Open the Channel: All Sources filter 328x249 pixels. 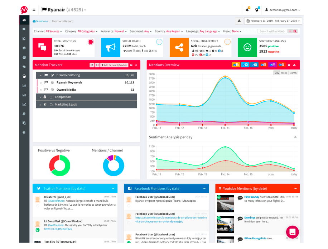pyautogui.click(x=48, y=32)
